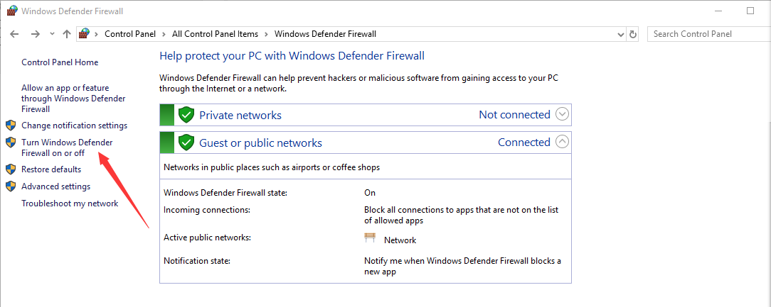Open Allow an app or feature link
This screenshot has height=307, width=771.
(x=73, y=98)
